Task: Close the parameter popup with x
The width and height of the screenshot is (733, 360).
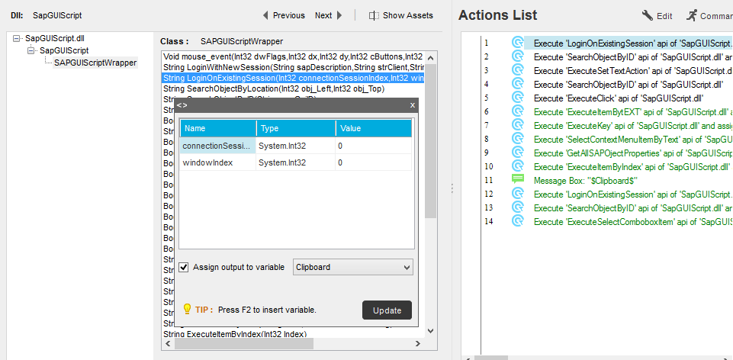Action: click(413, 105)
